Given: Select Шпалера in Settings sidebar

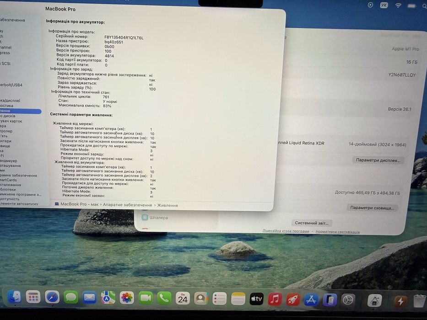Looking at the screenshot, I should 158,218.
